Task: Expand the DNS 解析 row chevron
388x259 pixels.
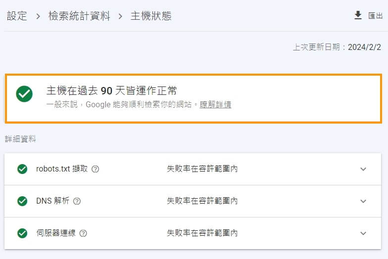Action: [363, 201]
